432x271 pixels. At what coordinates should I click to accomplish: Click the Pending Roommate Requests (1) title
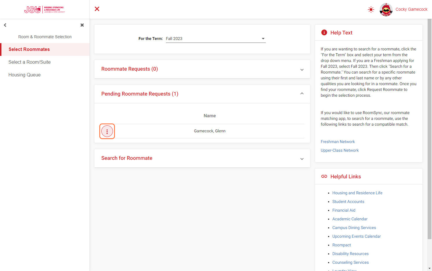click(140, 94)
